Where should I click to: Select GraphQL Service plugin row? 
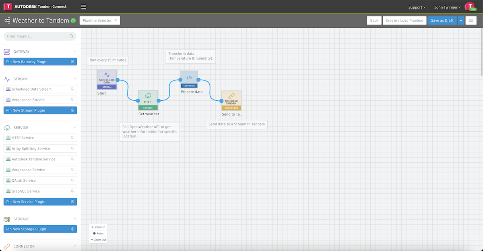pos(40,191)
